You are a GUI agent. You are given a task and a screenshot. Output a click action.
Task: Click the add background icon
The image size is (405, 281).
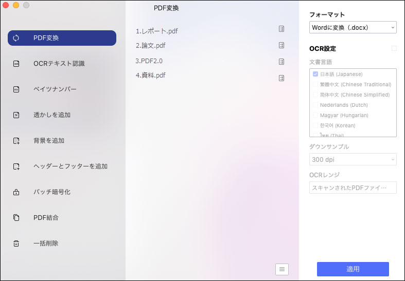click(x=16, y=141)
